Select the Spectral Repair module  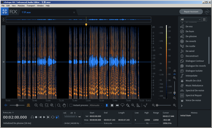click(x=194, y=95)
